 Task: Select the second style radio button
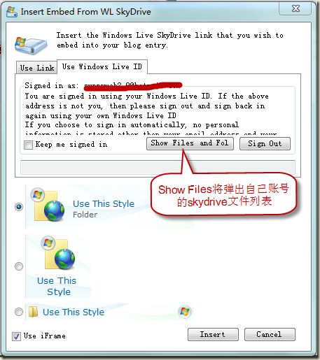click(19, 266)
